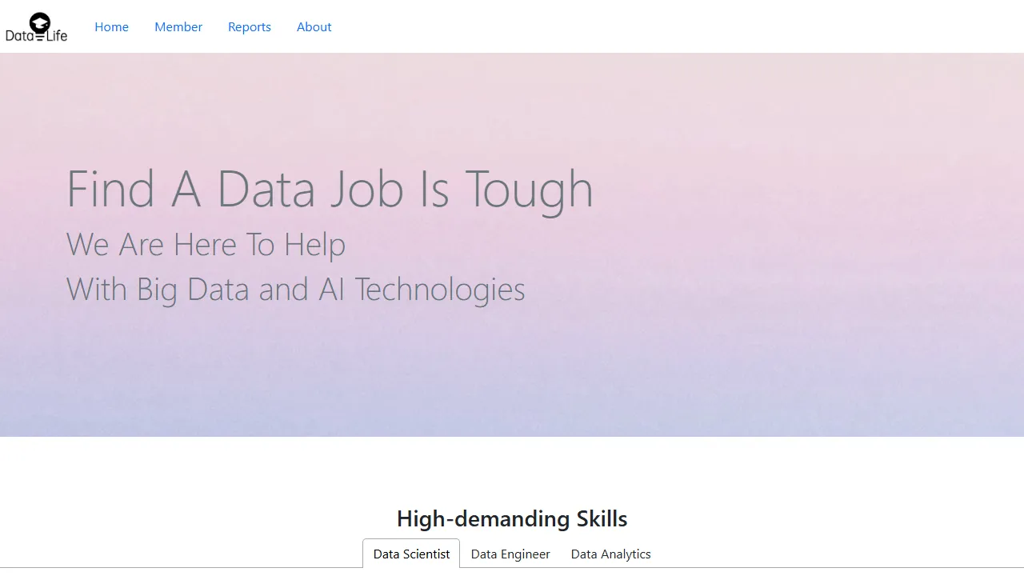This screenshot has height=576, width=1024.
Task: Click the High-demanding Skills heading
Action: (x=511, y=518)
